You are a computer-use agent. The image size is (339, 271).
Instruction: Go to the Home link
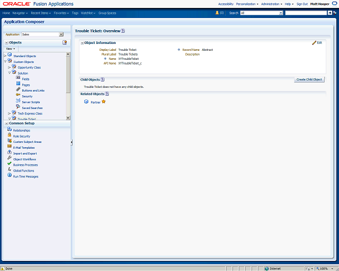click(6, 13)
